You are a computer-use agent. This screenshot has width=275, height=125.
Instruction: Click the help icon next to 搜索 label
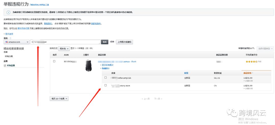click(x=10, y=38)
